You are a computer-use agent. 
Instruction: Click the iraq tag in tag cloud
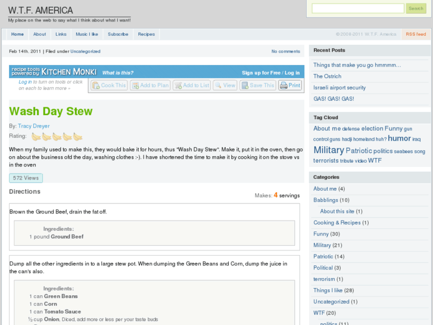coord(416,139)
